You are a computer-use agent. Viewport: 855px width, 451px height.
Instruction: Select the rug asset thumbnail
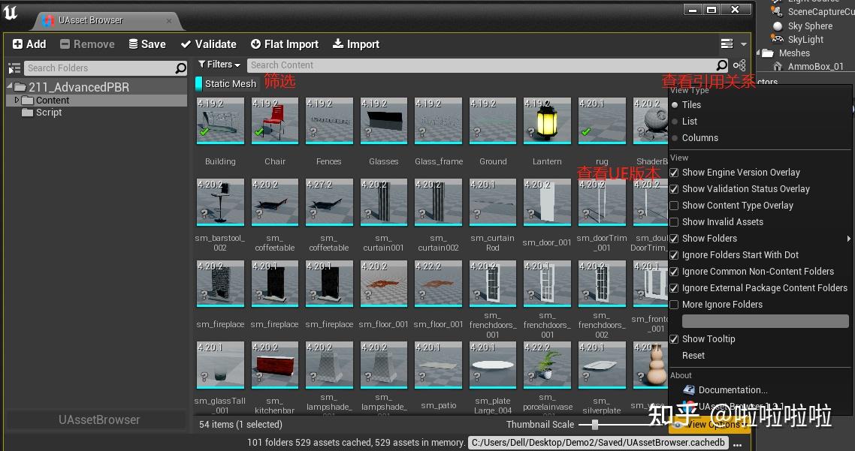(602, 120)
